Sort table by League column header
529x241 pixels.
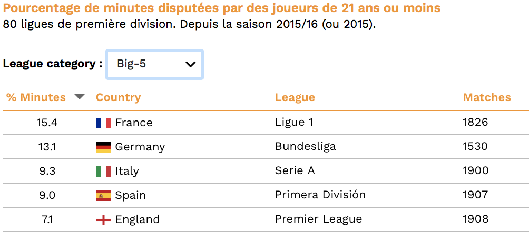295,97
